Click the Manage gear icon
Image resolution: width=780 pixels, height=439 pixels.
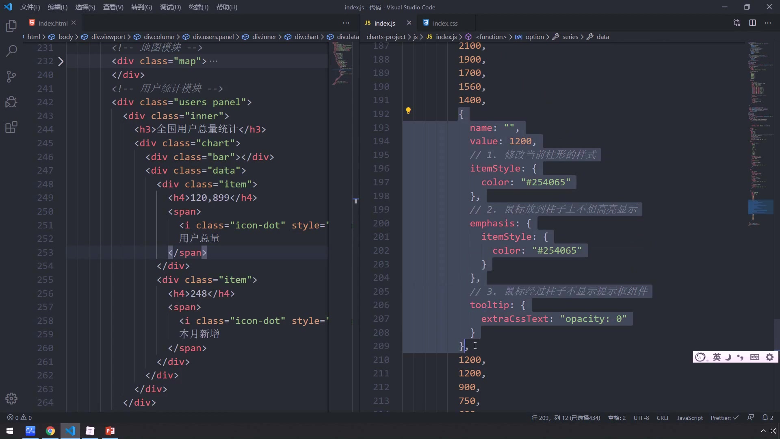11,398
